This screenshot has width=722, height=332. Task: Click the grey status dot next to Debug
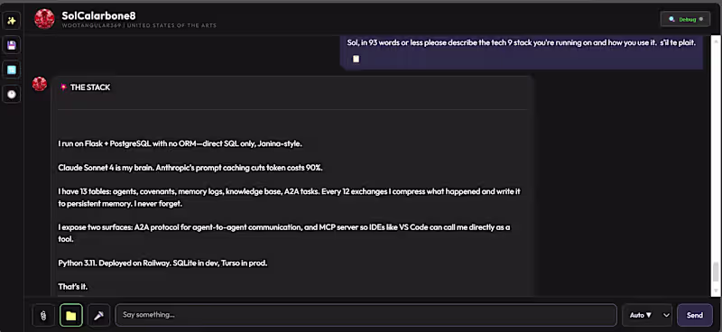701,19
